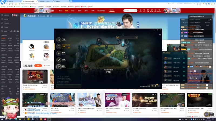Click the 英雄联盟 category logo
216x121 pixels.
click(x=25, y=16)
